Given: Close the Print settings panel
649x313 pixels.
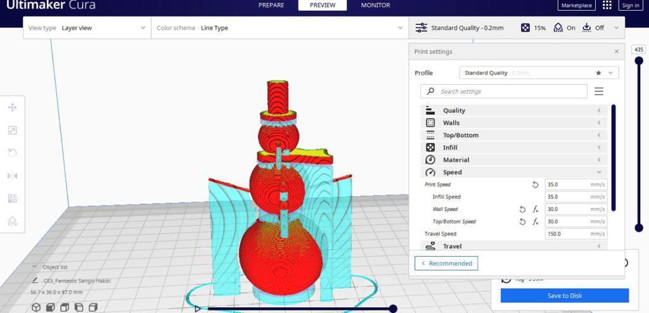Looking at the screenshot, I should [616, 52].
